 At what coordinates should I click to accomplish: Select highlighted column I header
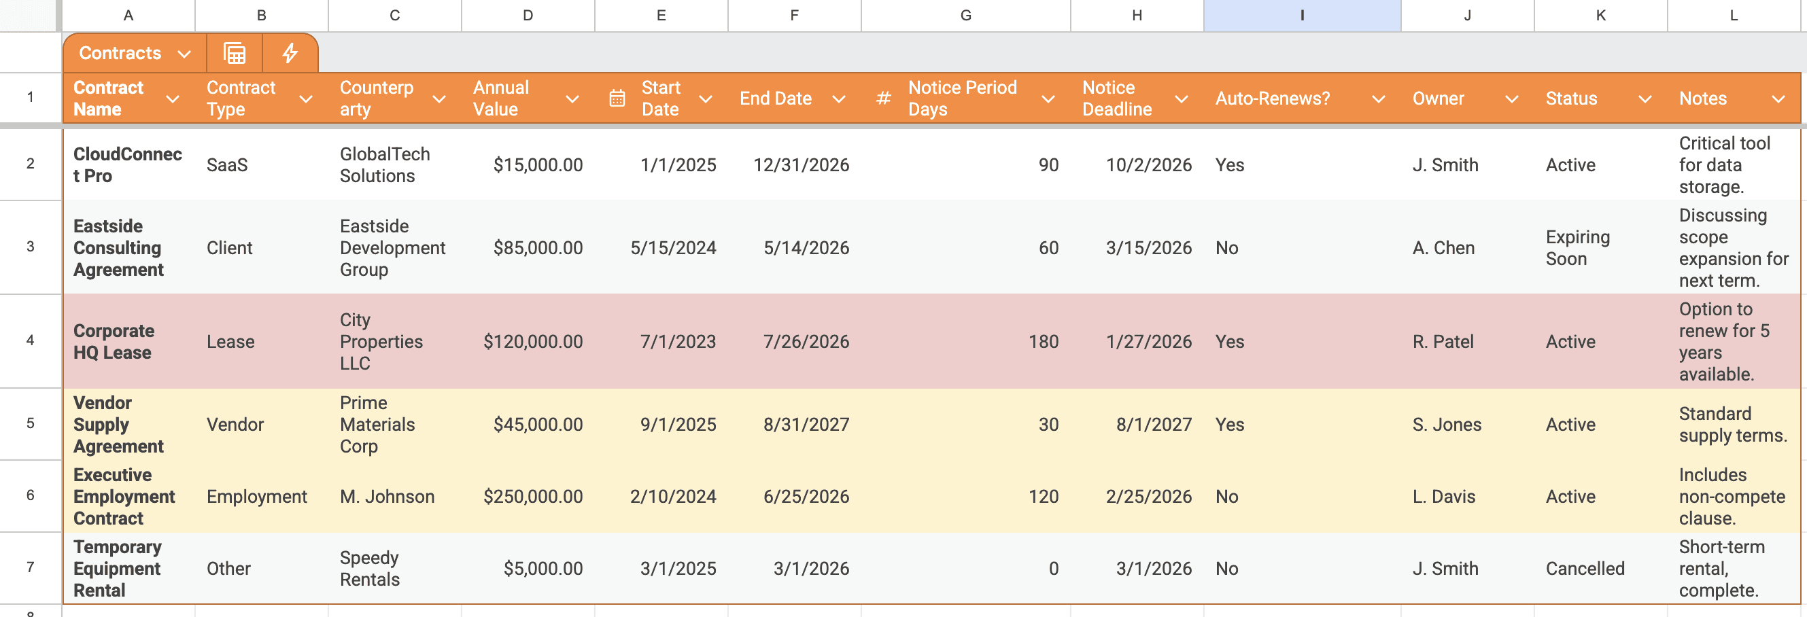tap(1302, 16)
